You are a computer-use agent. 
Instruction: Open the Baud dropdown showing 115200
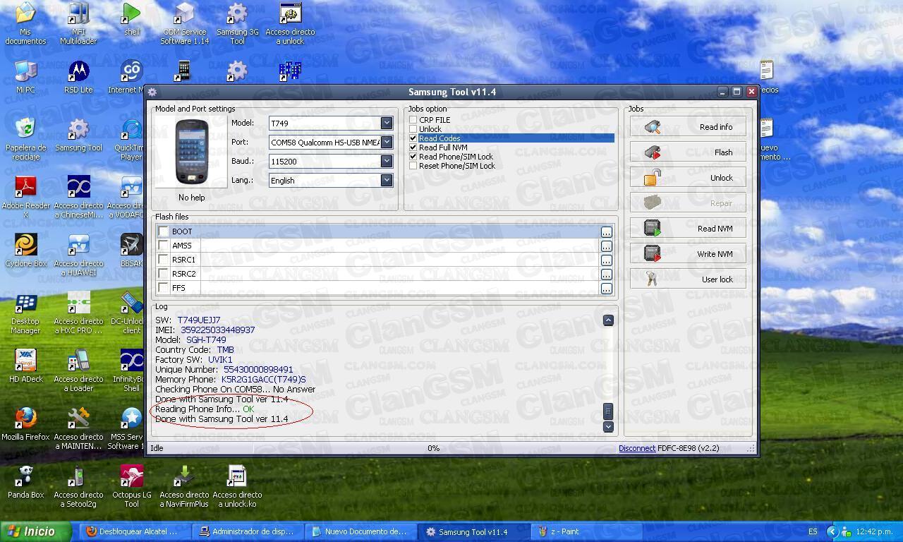click(x=387, y=161)
